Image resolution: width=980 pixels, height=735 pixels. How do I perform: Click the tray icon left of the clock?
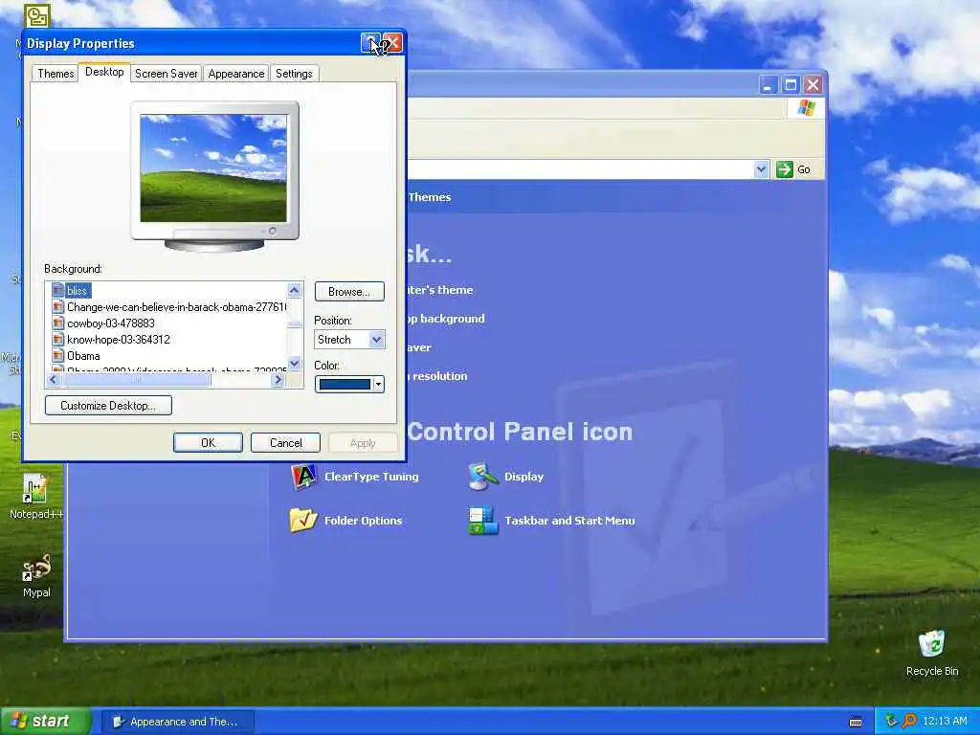[909, 721]
